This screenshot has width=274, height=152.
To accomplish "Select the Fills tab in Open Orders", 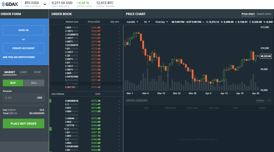I will [x=269, y=100].
